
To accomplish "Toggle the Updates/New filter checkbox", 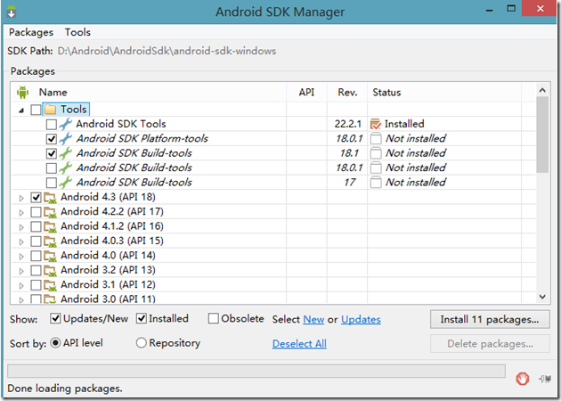I will 55,318.
